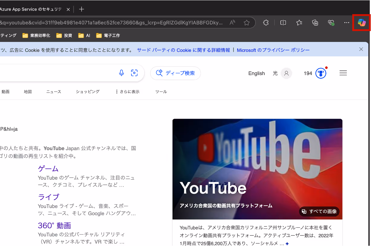The width and height of the screenshot is (371, 246).
Task: Click the ディープ検索 button
Action: click(176, 73)
